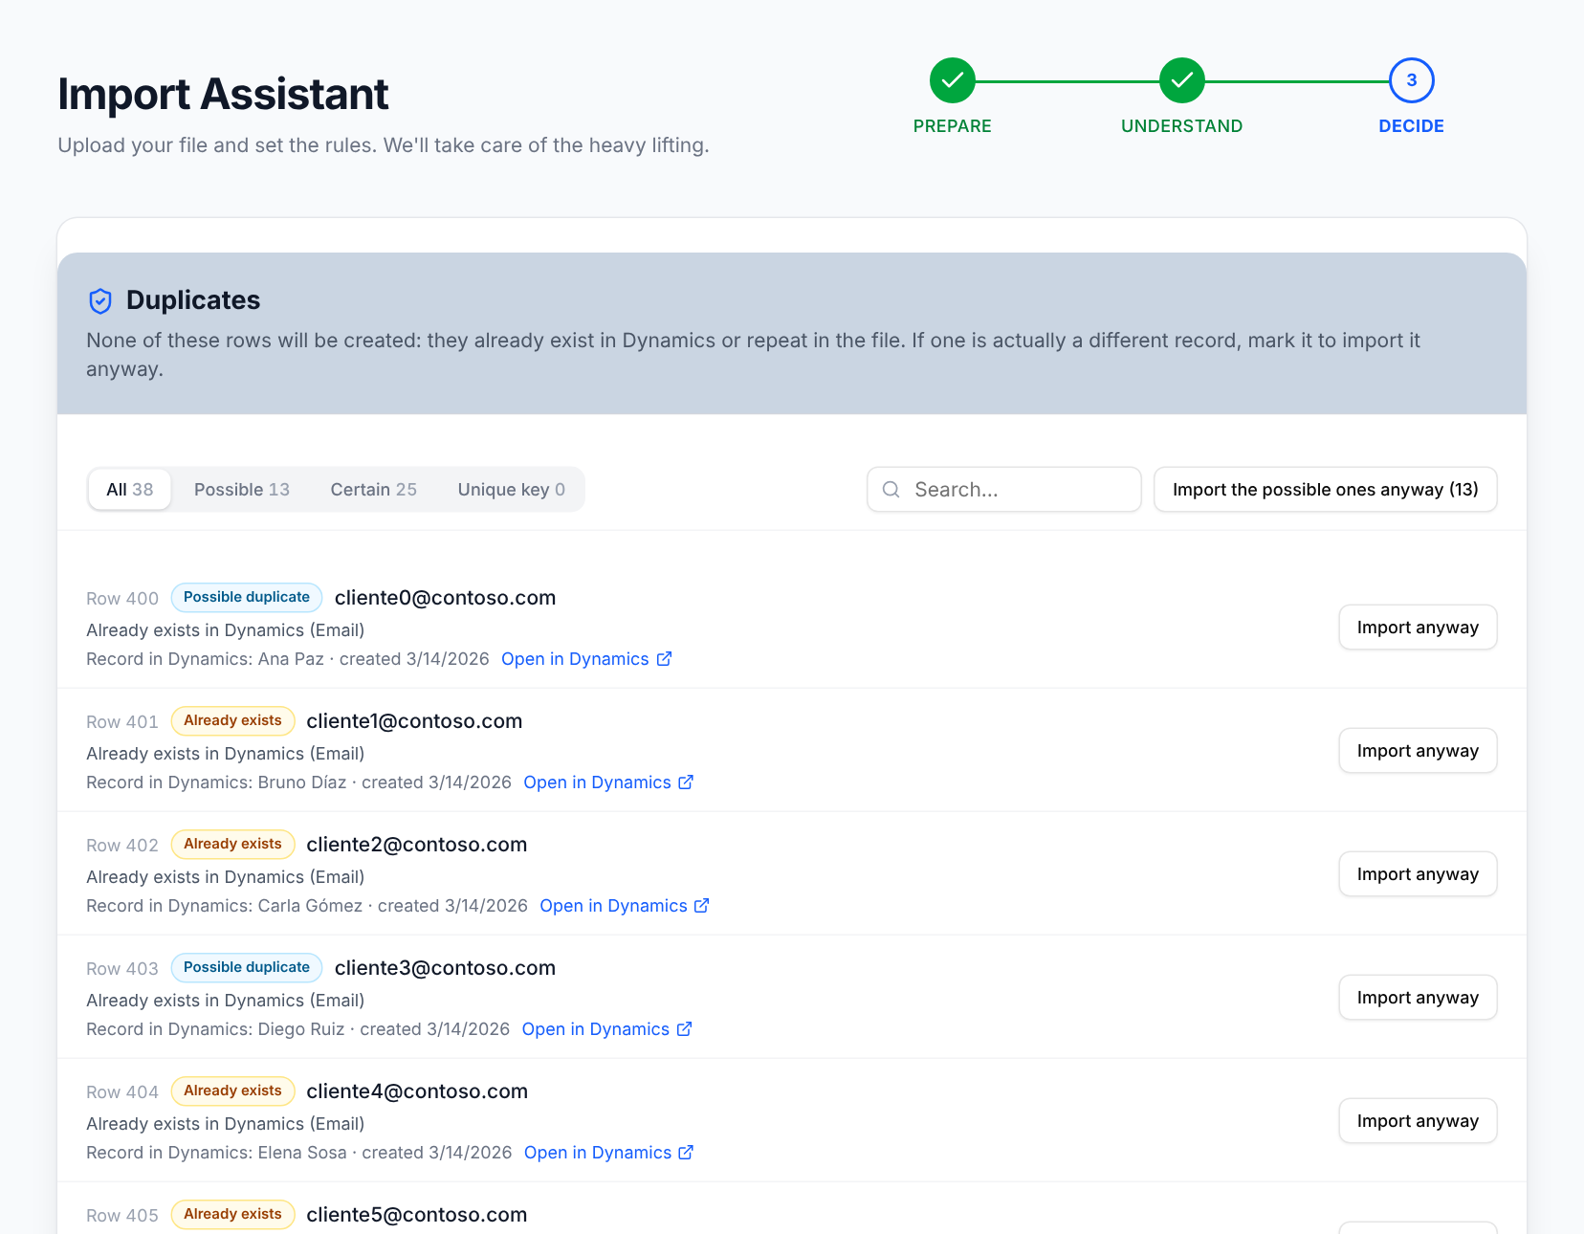The width and height of the screenshot is (1584, 1234).
Task: Switch to the Certain 25 tab
Action: click(x=374, y=490)
